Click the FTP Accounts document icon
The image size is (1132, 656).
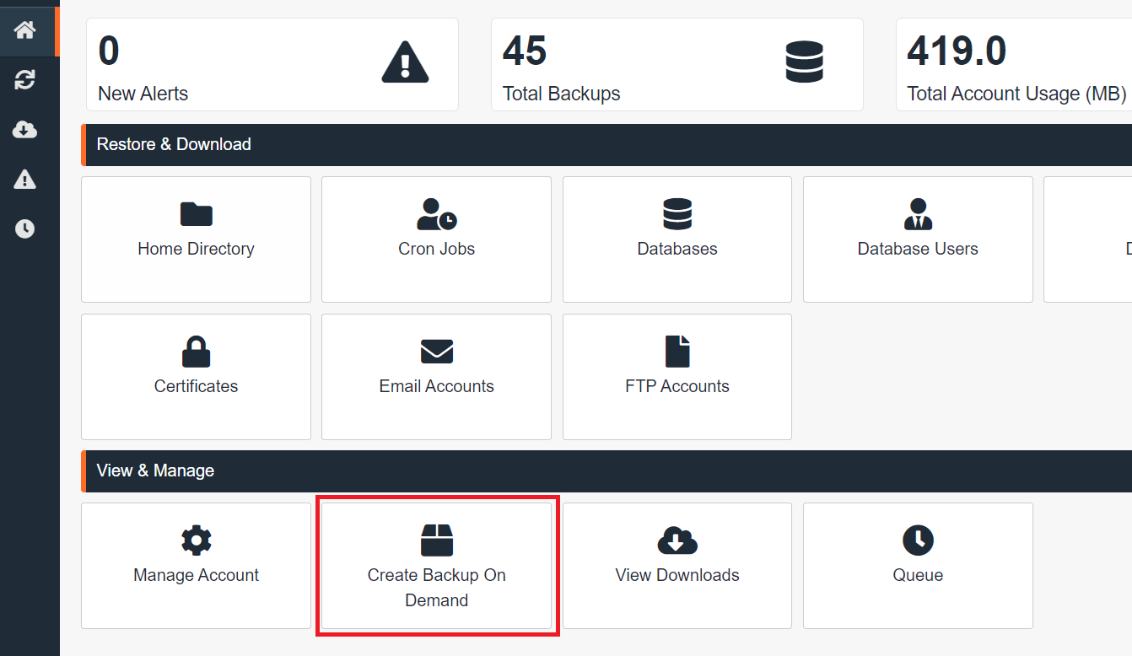pyautogui.click(x=677, y=352)
